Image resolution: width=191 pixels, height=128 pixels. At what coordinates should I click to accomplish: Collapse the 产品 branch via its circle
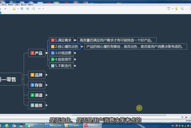(x=46, y=53)
